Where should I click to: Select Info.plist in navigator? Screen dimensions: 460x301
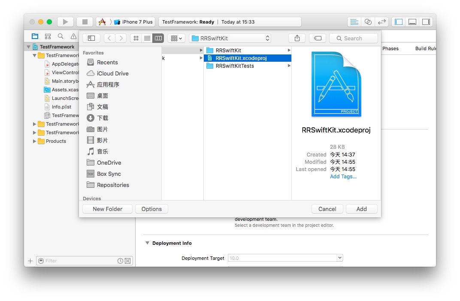coord(61,107)
